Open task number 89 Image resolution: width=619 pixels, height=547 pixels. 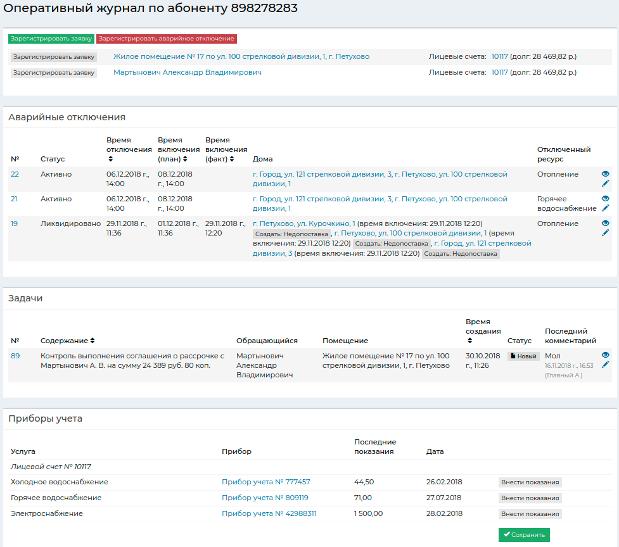[15, 356]
